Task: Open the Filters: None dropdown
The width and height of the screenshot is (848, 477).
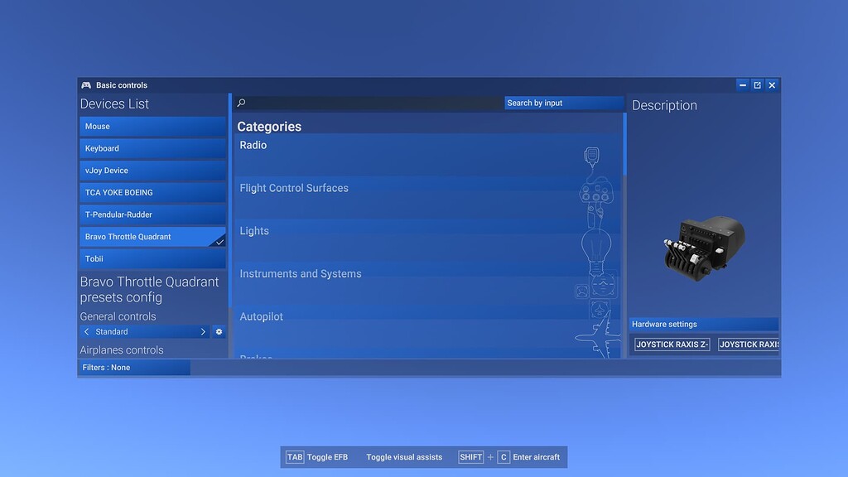Action: click(134, 367)
